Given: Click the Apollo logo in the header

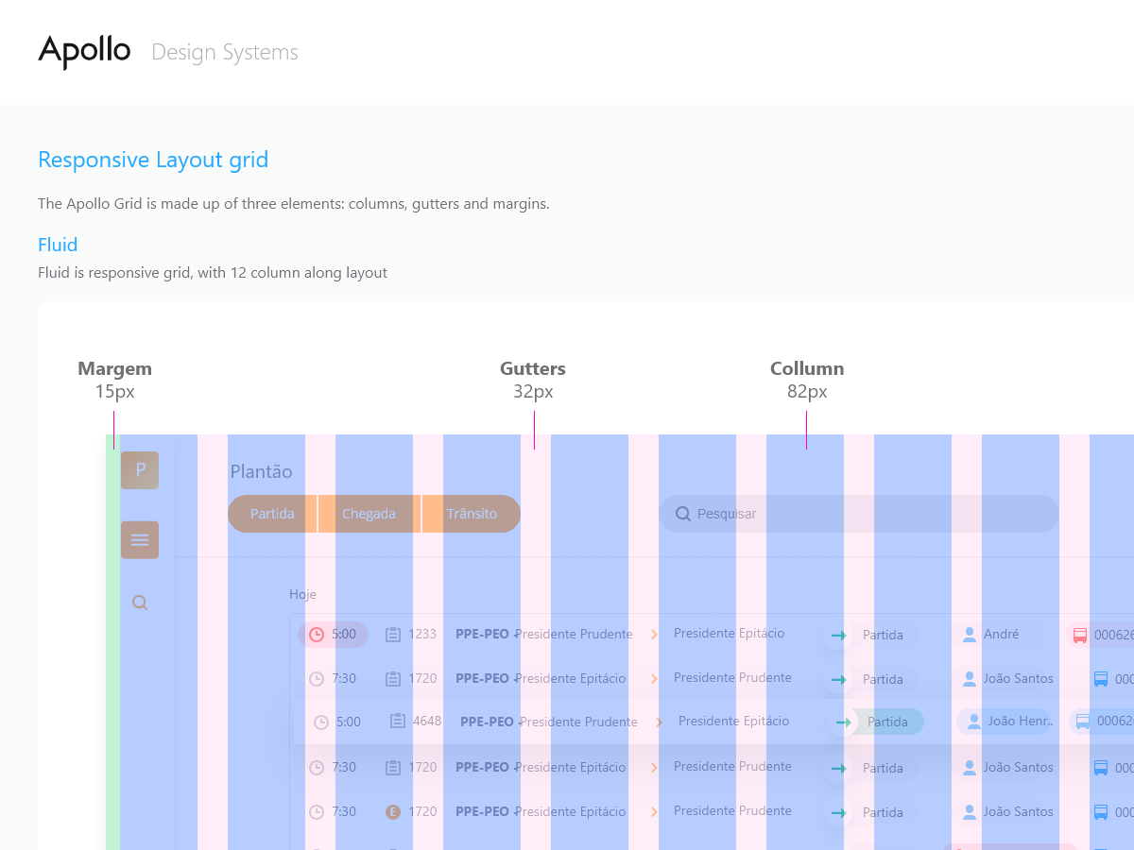Looking at the screenshot, I should (x=84, y=52).
